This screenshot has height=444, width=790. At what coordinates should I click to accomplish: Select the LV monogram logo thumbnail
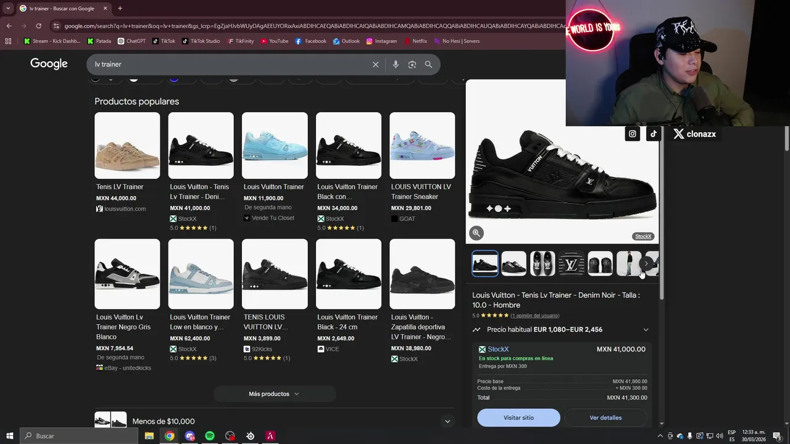click(x=572, y=263)
